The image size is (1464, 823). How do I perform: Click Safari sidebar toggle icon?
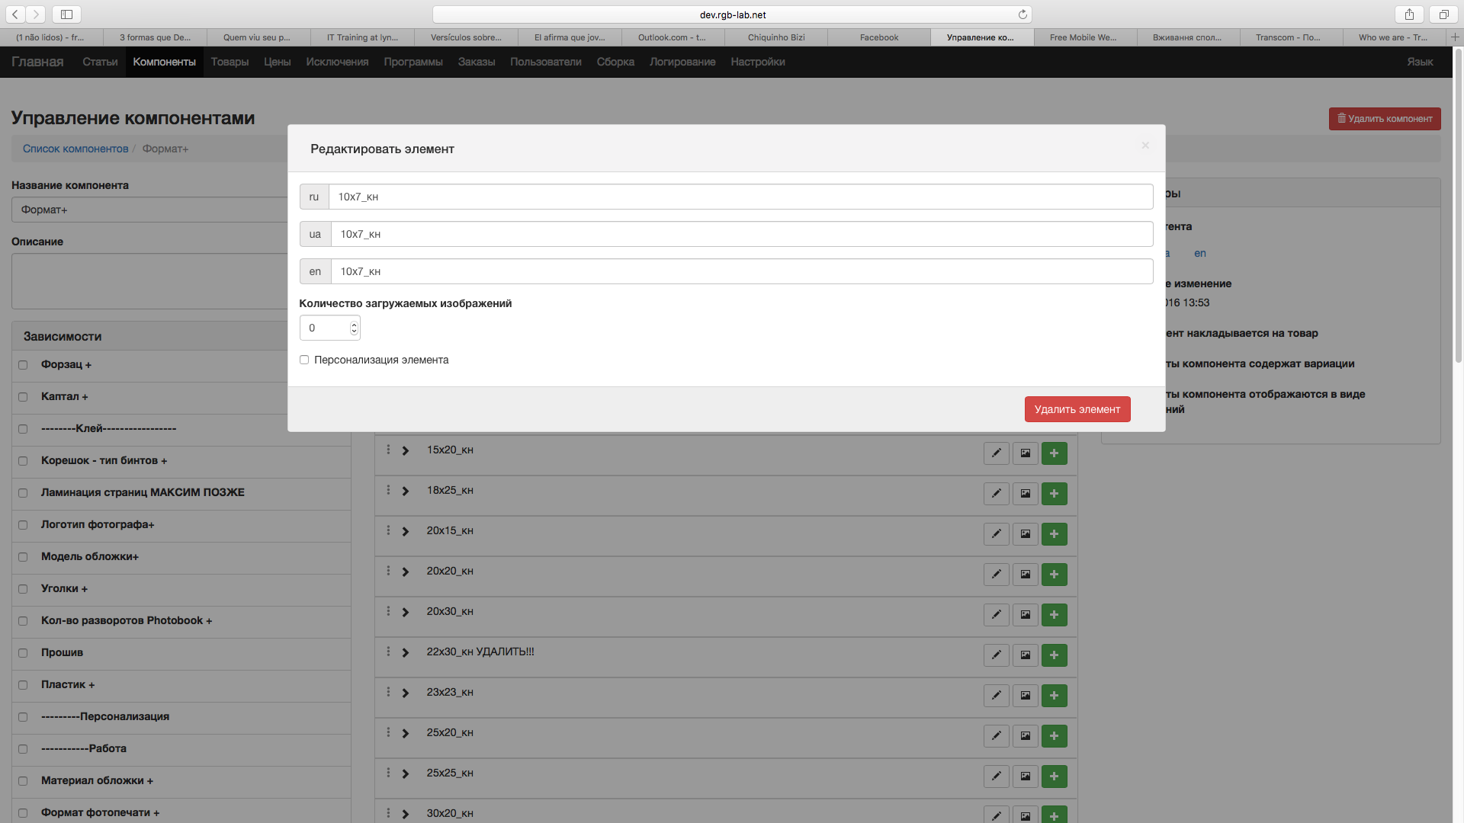[x=66, y=14]
